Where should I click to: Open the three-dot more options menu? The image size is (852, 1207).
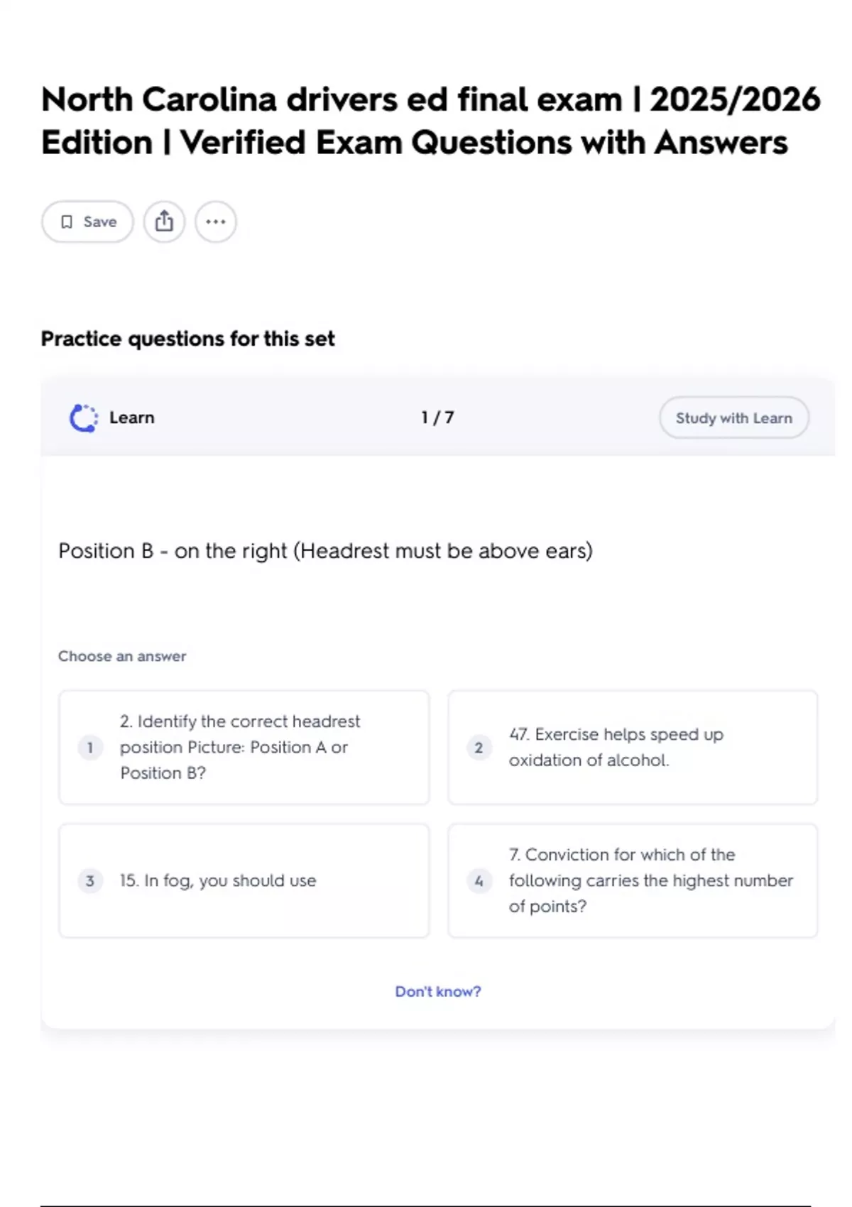216,222
